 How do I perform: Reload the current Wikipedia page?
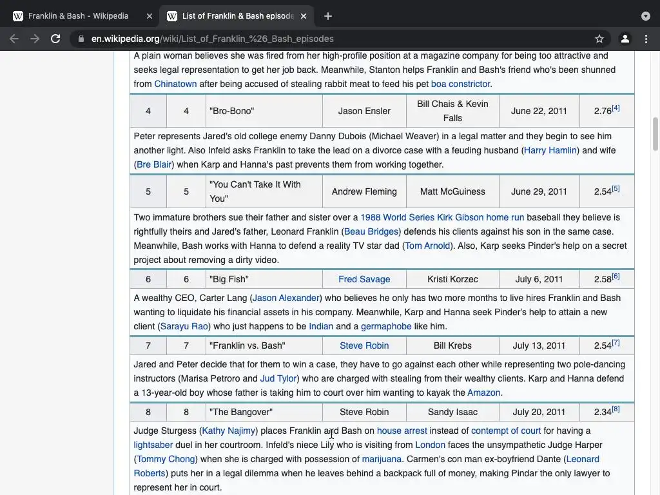[x=55, y=39]
